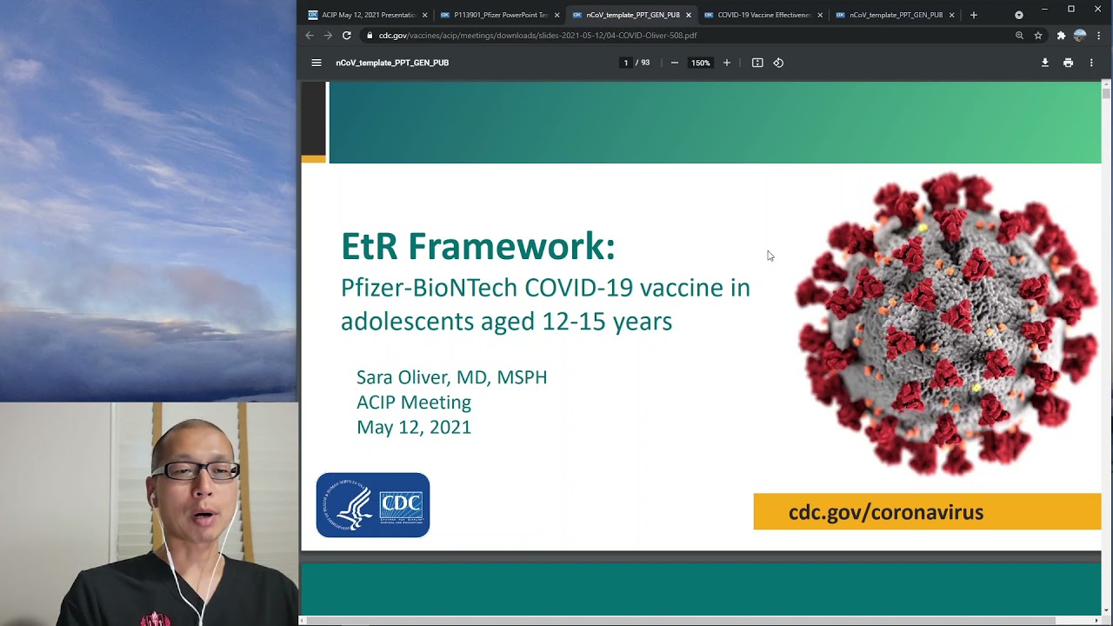Click the horizontal scrollbar at the bottom

click(681, 620)
